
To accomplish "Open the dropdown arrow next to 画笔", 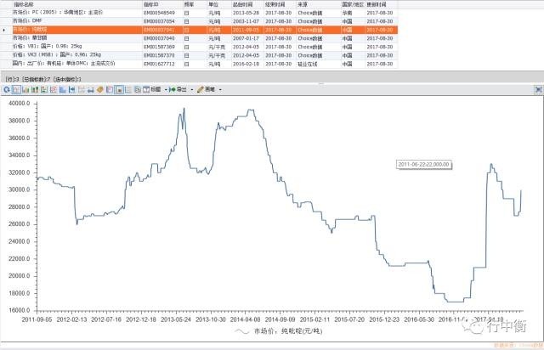I will click(220, 90).
